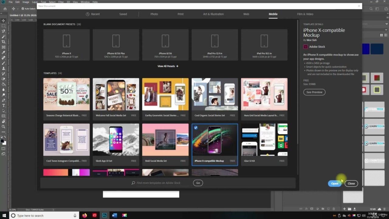This screenshot has height=219, width=389.
Task: Select the Frame tool
Action: coord(4,47)
